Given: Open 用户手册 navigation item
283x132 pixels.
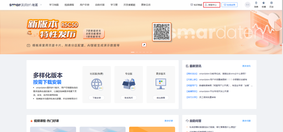Looking at the screenshot, I should point(84,5).
